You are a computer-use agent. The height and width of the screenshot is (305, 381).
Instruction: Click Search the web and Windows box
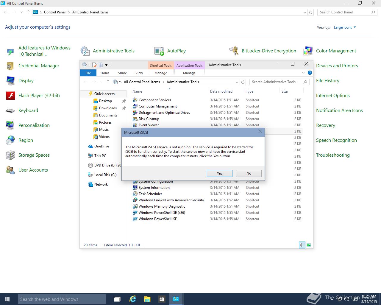[x=62, y=299]
